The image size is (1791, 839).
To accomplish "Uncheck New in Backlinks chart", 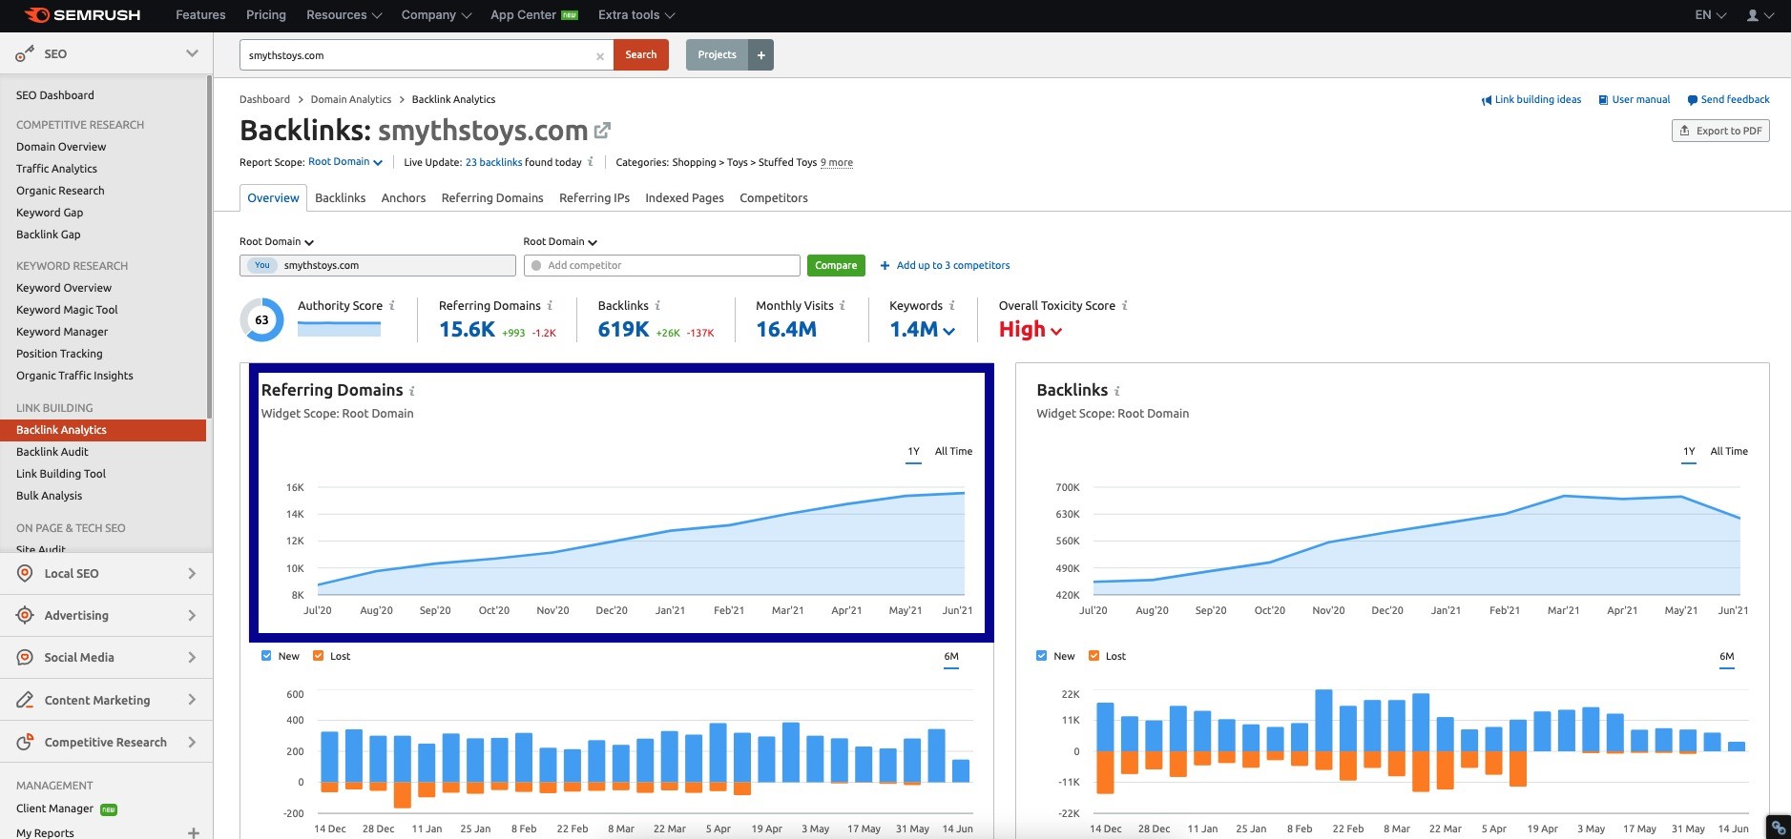I will click(x=1042, y=656).
